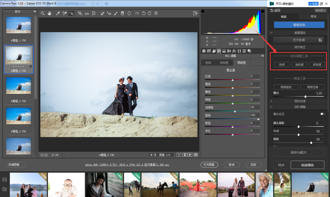This screenshot has width=330, height=197.
Task: Select the White Balance eyedropper tool
Action: pyautogui.click(x=58, y=13)
